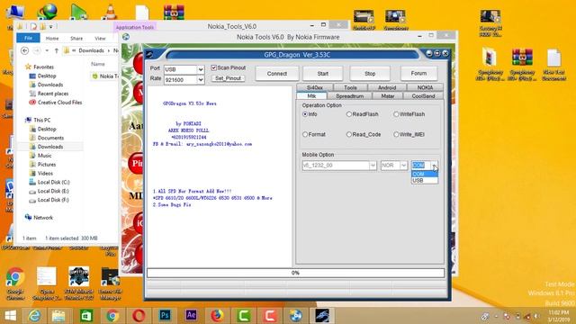Click the Start button in GPG Dragon
Viewport: 576px width, 324px height.
pos(323,74)
